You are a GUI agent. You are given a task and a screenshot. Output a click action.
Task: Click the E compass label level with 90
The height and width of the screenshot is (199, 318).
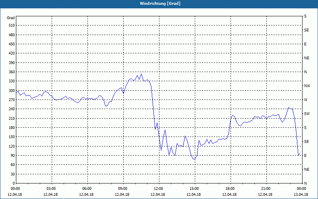point(305,156)
